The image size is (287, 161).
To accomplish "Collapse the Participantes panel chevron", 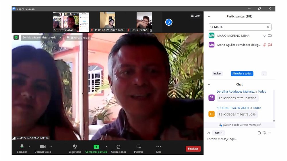I will [x=209, y=17].
